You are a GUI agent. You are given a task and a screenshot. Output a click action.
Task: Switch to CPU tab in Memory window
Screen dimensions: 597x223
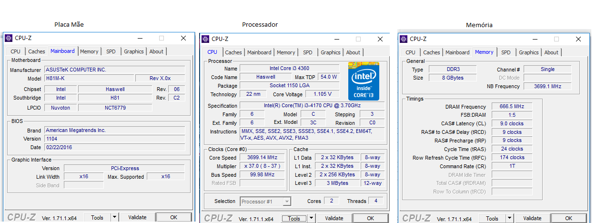(x=411, y=52)
